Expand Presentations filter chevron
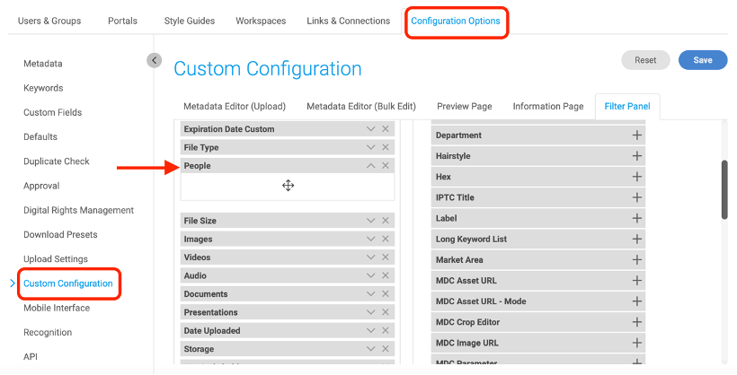The height and width of the screenshot is (375, 737). pos(370,312)
